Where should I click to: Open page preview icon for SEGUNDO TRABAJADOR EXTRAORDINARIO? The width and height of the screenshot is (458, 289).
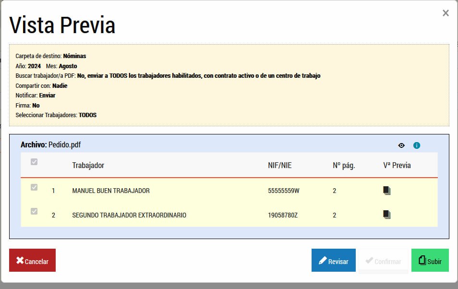click(x=387, y=215)
